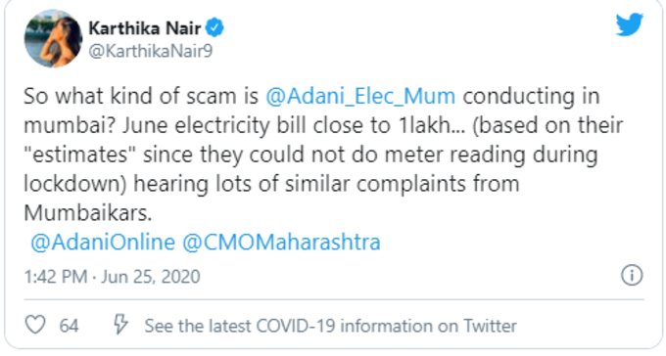Screen dimensions: 666x356
Task: Open Karthika Nair's profile picture
Action: click(x=53, y=38)
